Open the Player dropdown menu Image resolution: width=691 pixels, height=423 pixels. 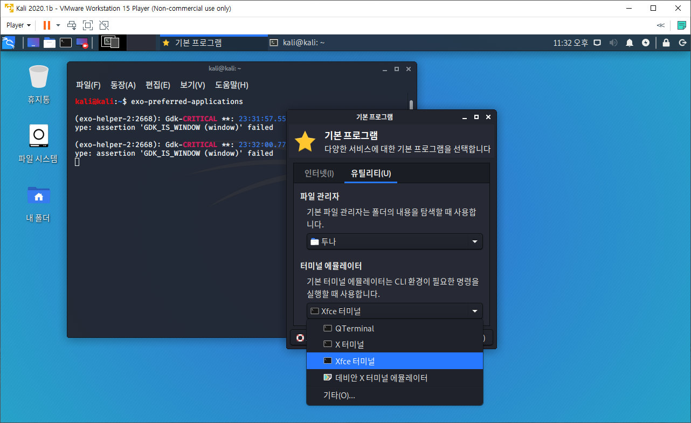pos(18,25)
